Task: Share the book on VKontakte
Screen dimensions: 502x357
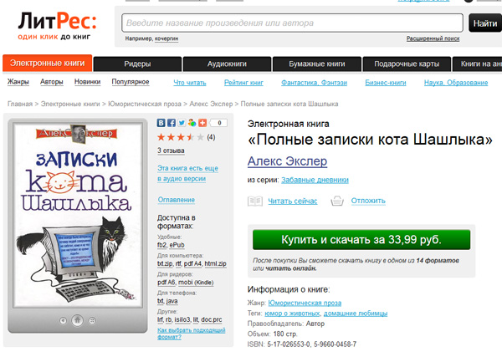Action: point(161,123)
